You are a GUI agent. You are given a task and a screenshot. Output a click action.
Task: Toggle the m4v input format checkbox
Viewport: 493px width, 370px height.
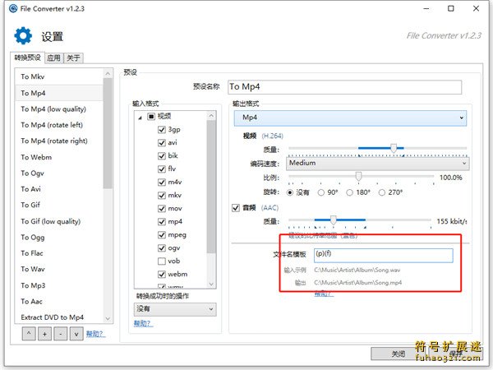pos(162,183)
